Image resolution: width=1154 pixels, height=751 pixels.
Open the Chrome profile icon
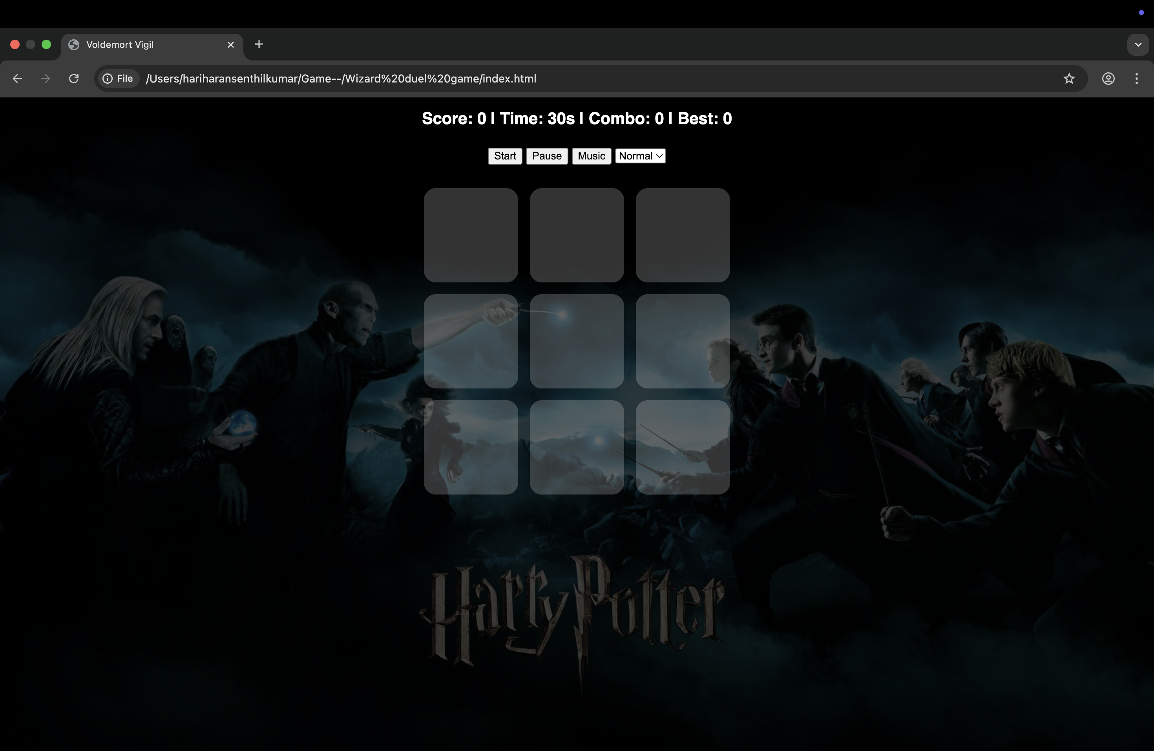pos(1108,79)
